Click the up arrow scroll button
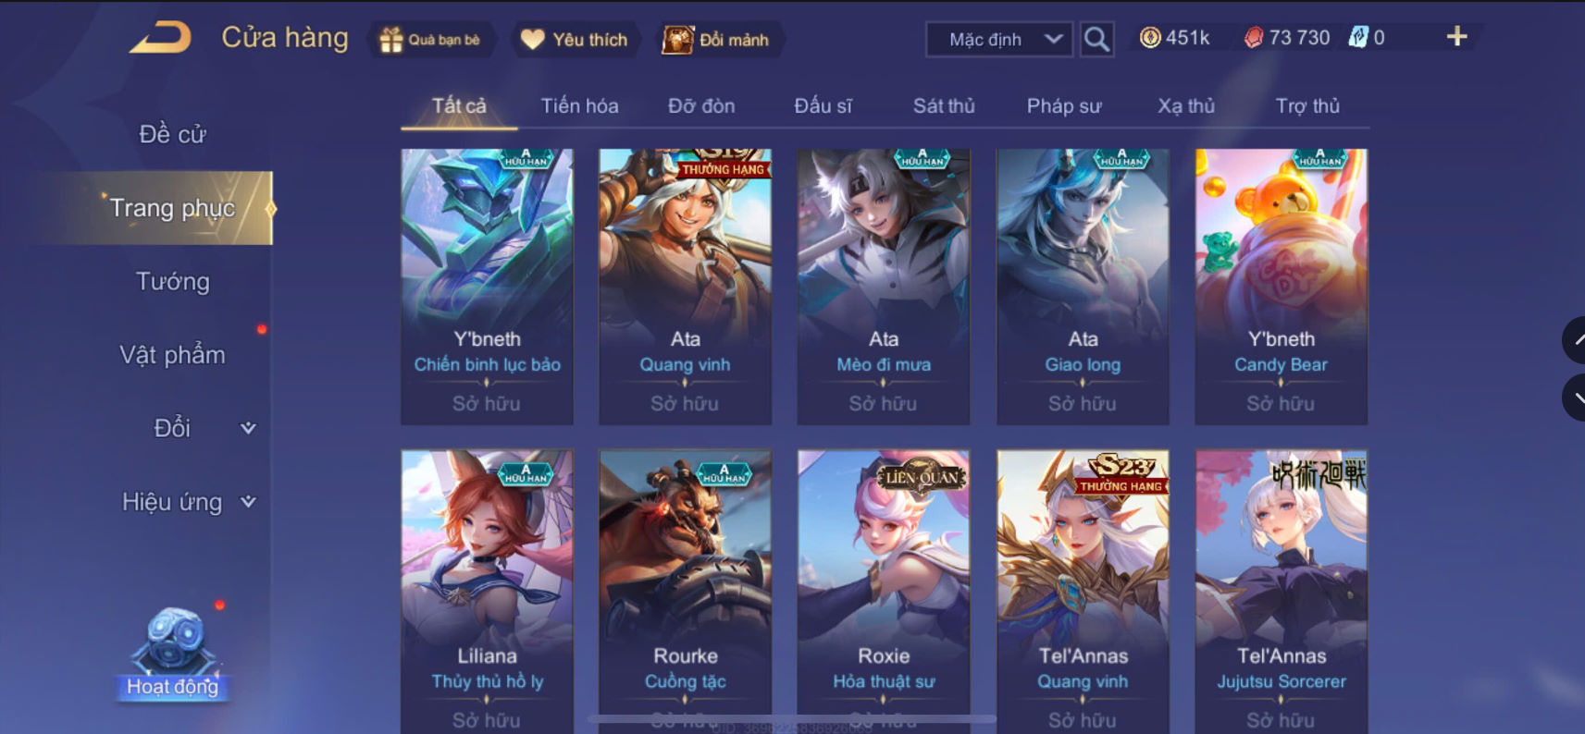1585x734 pixels. pos(1575,340)
